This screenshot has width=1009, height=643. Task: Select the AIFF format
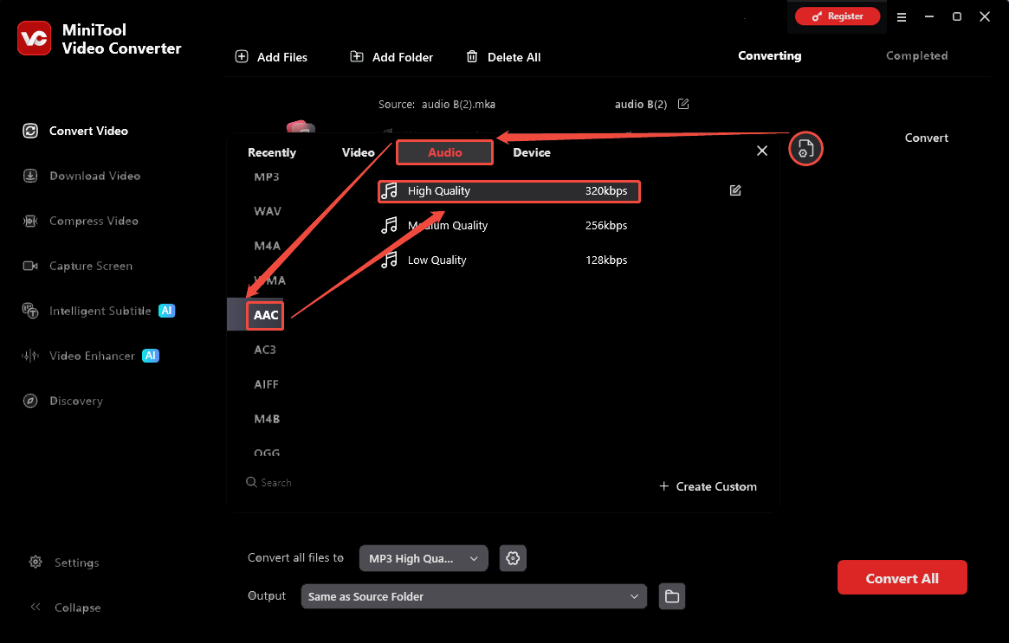(x=266, y=384)
